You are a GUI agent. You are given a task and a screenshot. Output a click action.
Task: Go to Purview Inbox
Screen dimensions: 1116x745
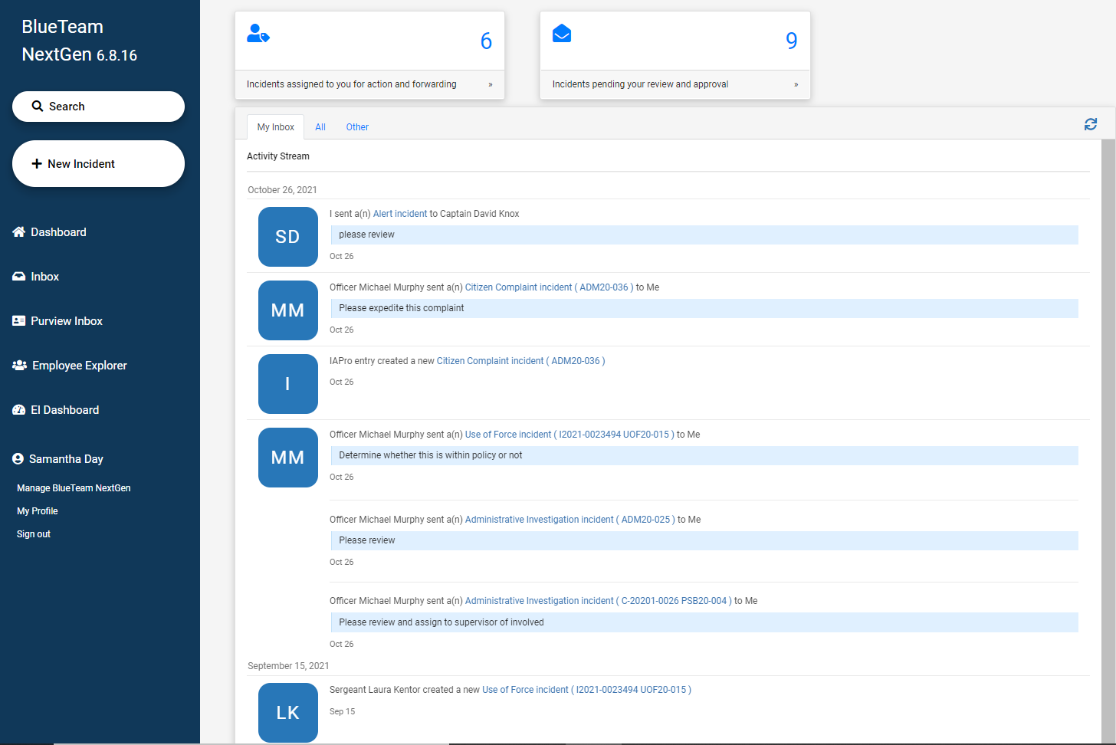coord(66,321)
